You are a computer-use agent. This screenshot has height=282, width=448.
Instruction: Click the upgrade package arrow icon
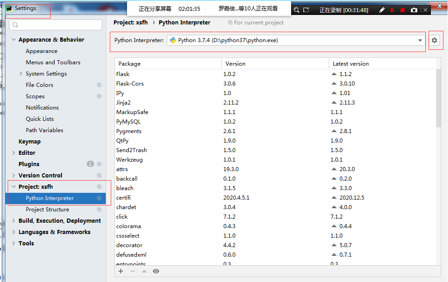(x=144, y=271)
